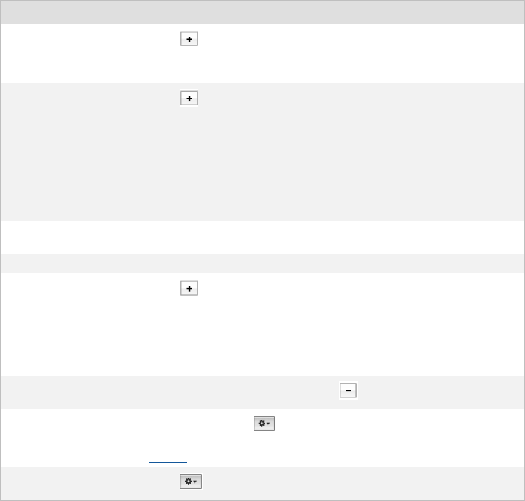Click the plus button in the first white row

[x=189, y=40]
